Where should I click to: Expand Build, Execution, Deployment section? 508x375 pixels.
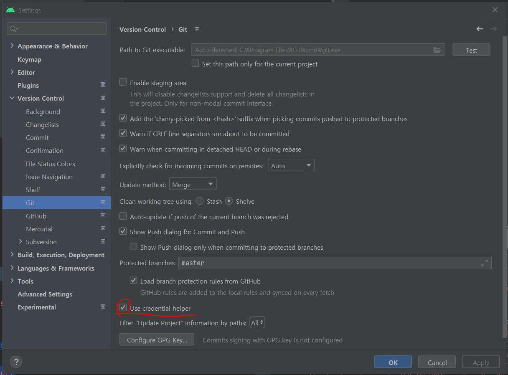pos(12,255)
